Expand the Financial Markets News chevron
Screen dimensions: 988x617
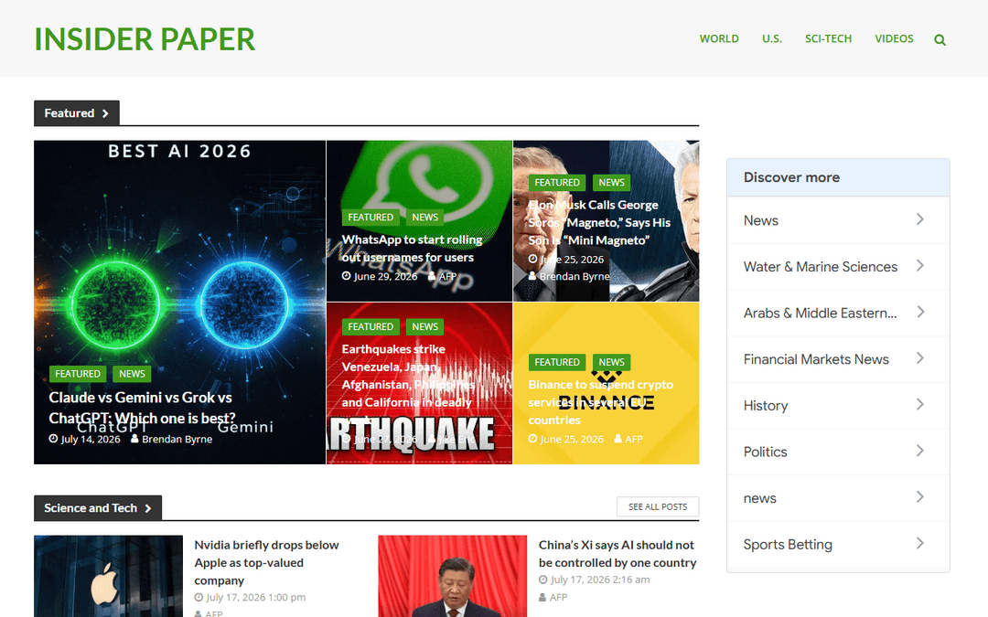pyautogui.click(x=920, y=358)
